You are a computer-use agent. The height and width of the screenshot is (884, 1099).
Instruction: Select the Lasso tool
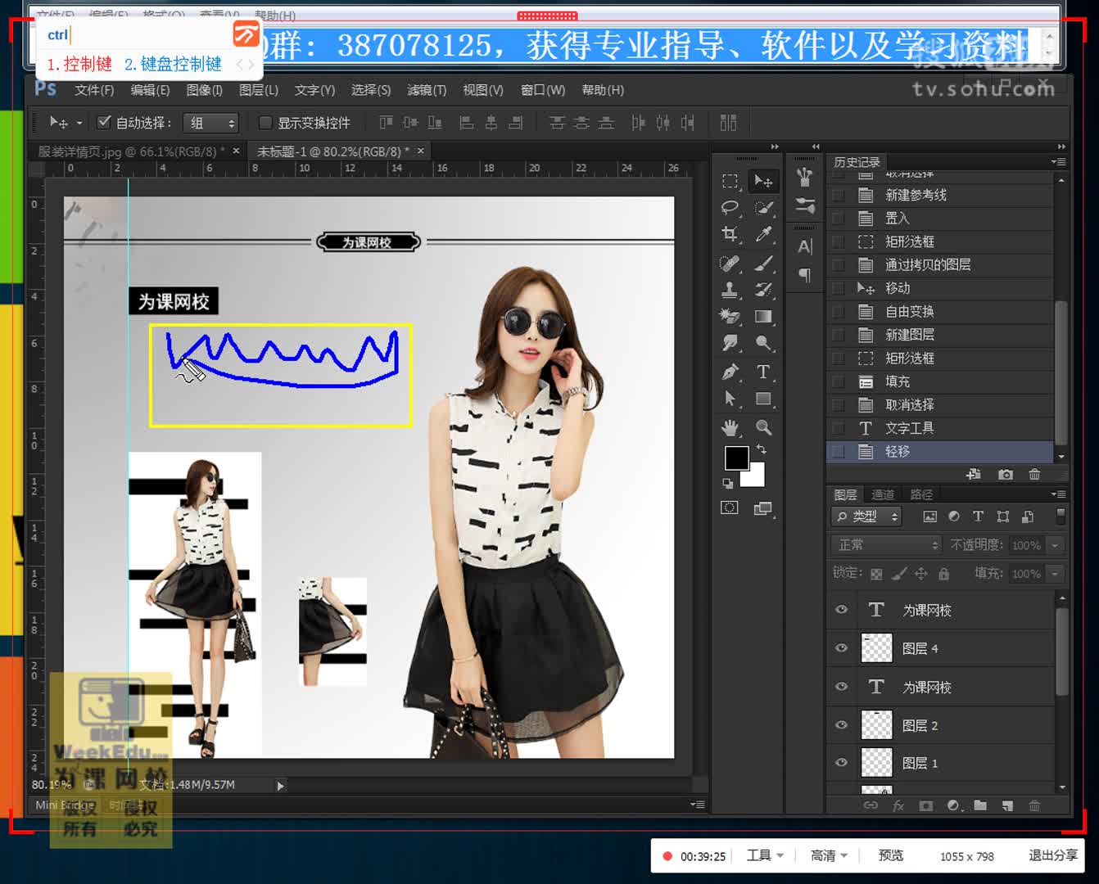730,208
